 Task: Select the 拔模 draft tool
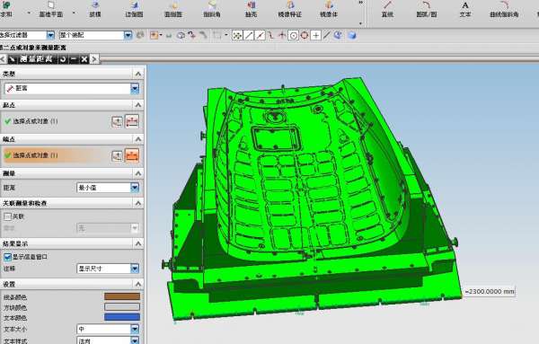pyautogui.click(x=95, y=9)
